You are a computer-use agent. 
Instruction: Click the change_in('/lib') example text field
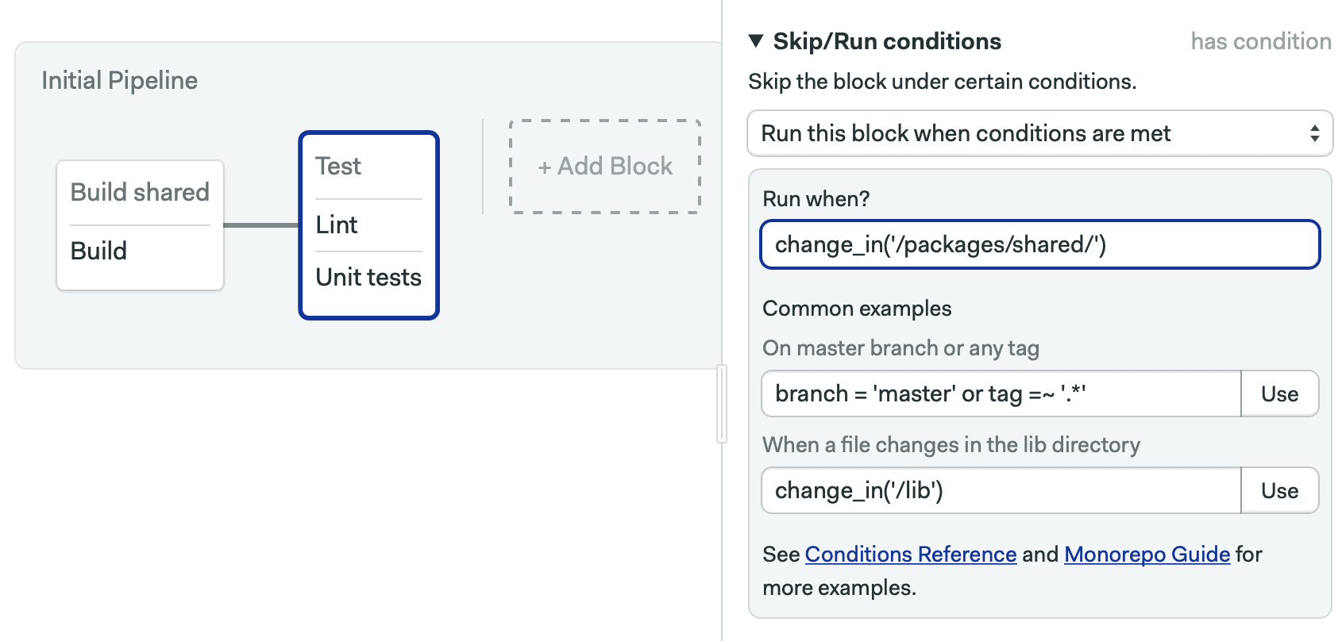click(x=1001, y=490)
